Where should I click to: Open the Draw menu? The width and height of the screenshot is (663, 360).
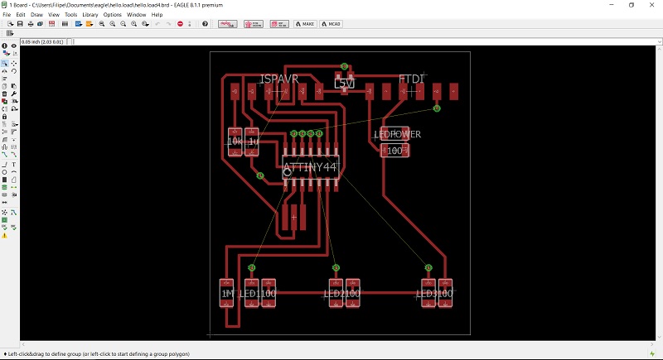pos(36,14)
